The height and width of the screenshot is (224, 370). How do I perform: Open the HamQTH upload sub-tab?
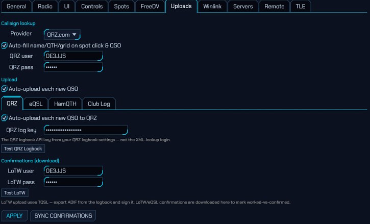[x=65, y=104]
